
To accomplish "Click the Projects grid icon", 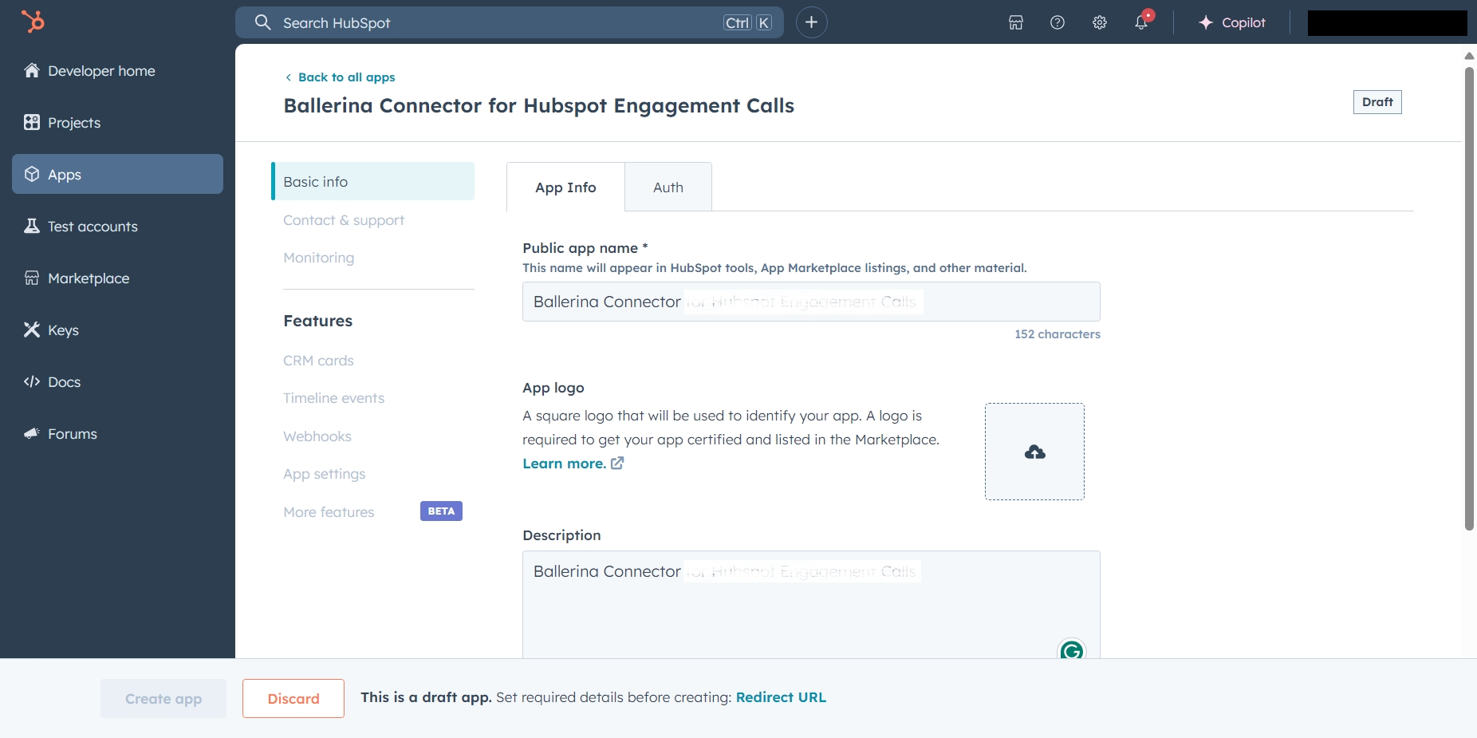I will tap(32, 122).
